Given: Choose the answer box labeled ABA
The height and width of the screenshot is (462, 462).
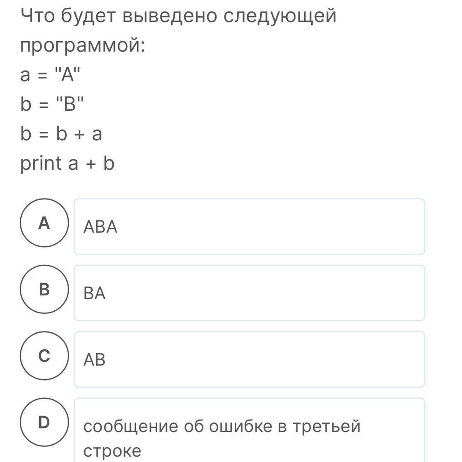Looking at the screenshot, I should [249, 226].
